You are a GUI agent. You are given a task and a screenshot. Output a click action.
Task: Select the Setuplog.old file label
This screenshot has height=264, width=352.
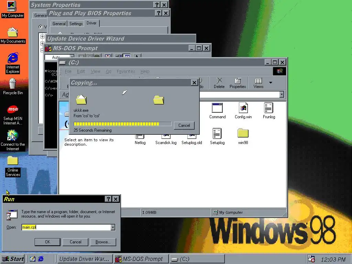click(192, 143)
